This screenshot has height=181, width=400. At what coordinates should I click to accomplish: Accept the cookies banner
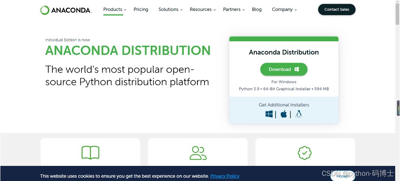click(x=343, y=176)
